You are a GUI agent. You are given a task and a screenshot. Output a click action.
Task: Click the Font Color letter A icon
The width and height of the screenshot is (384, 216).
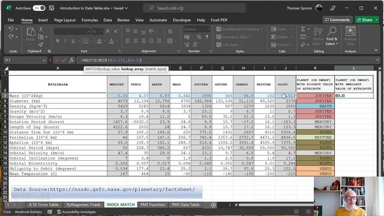click(111, 41)
